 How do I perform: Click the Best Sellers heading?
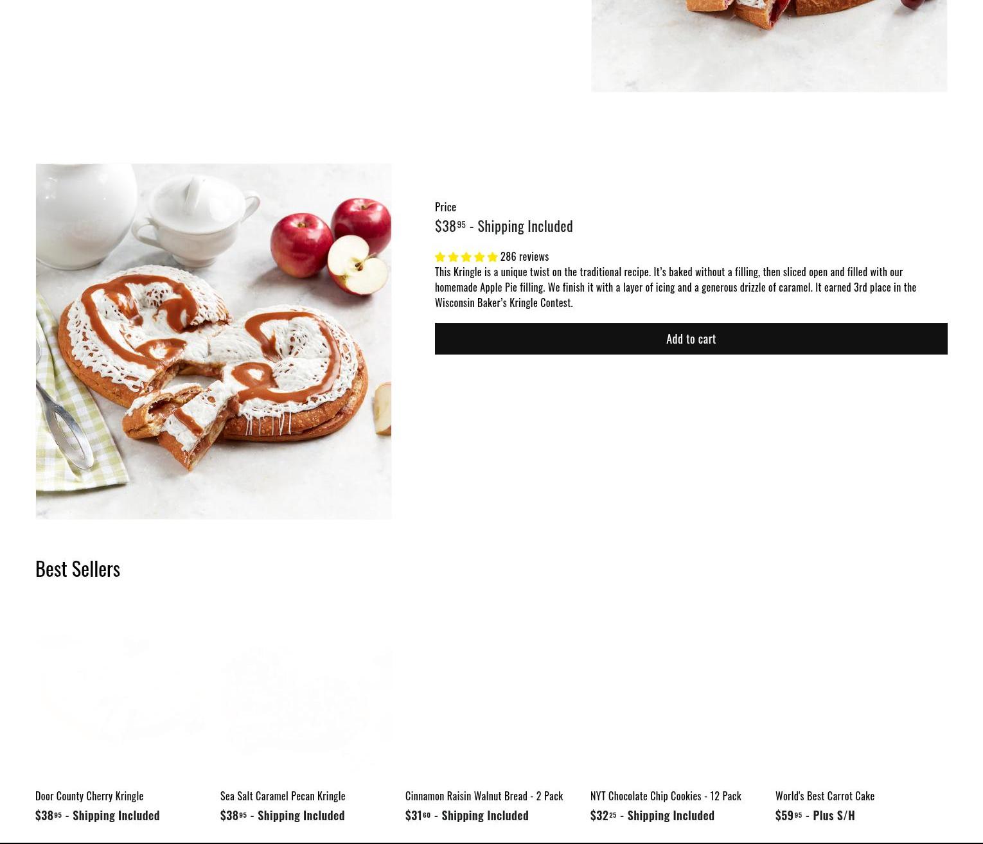[x=78, y=568]
